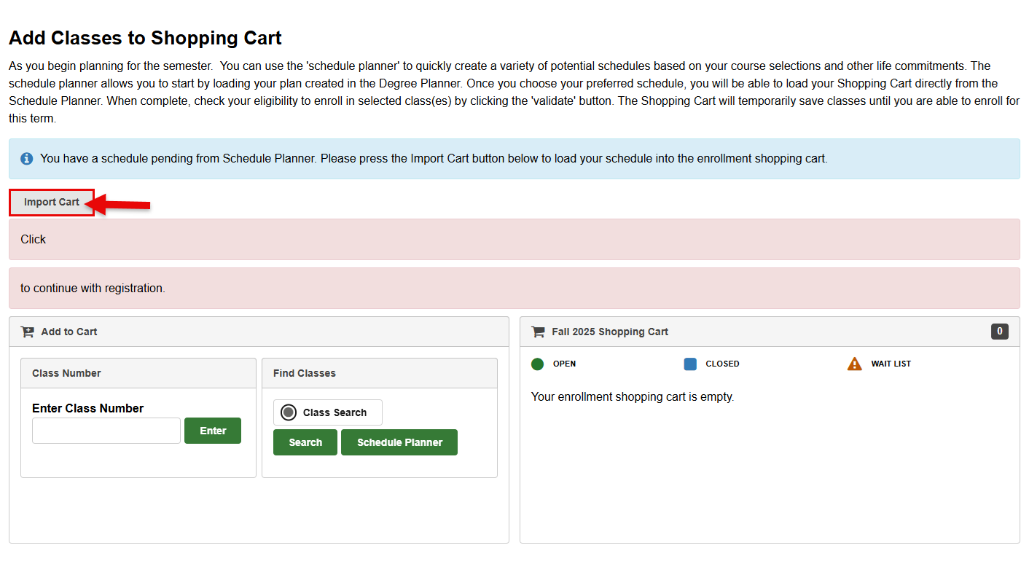Select the Class Search radio button
1029x564 pixels.
pos(290,412)
